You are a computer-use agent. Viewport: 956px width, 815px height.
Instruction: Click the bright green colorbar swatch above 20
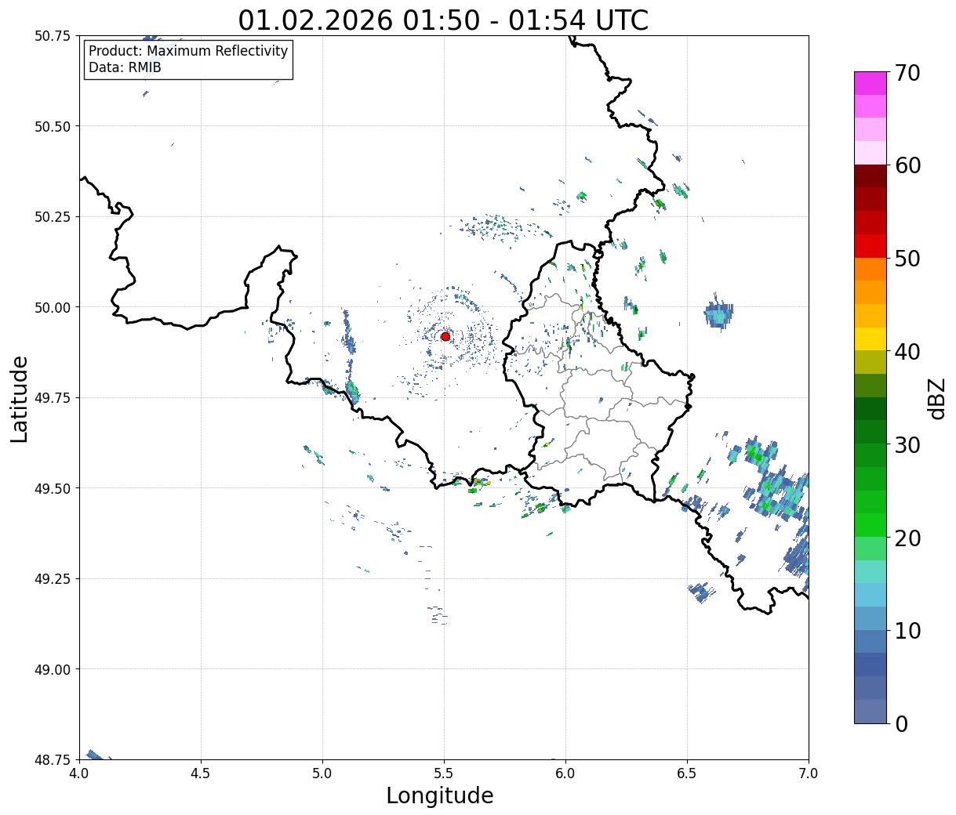[871, 525]
